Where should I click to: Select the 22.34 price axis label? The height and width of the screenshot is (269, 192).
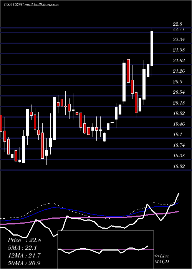coord(179,40)
